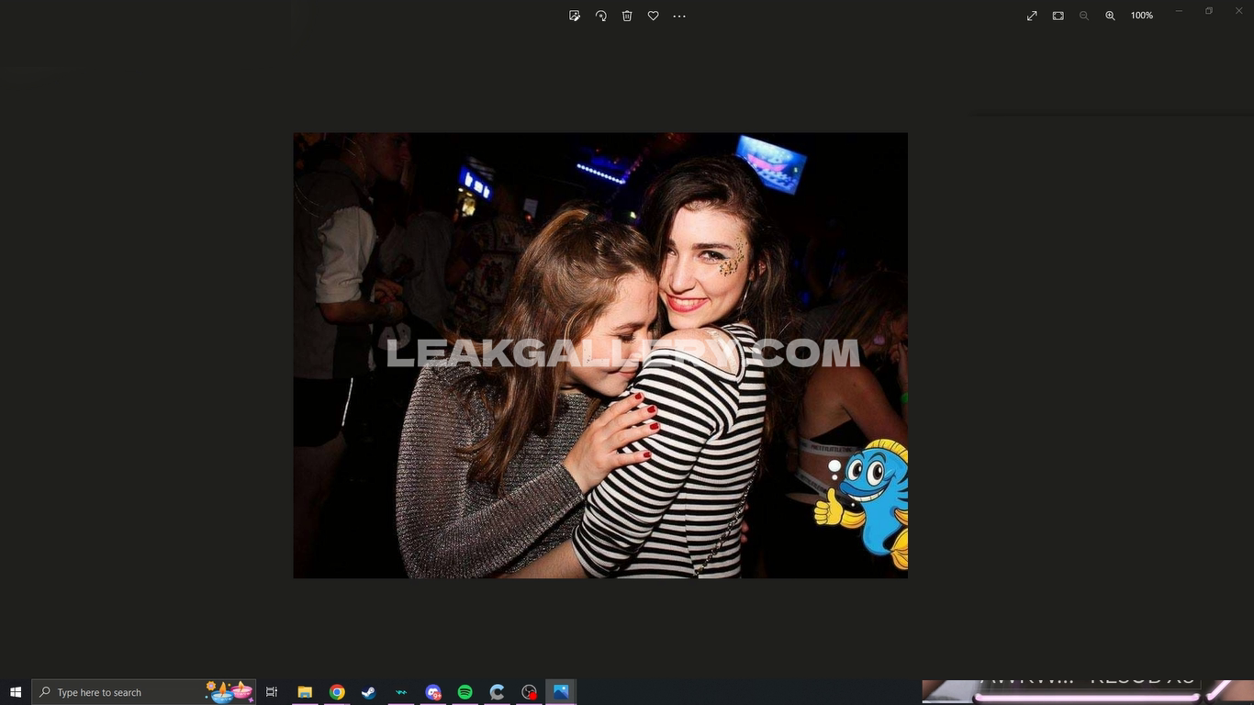Rotate the photo

coord(600,16)
